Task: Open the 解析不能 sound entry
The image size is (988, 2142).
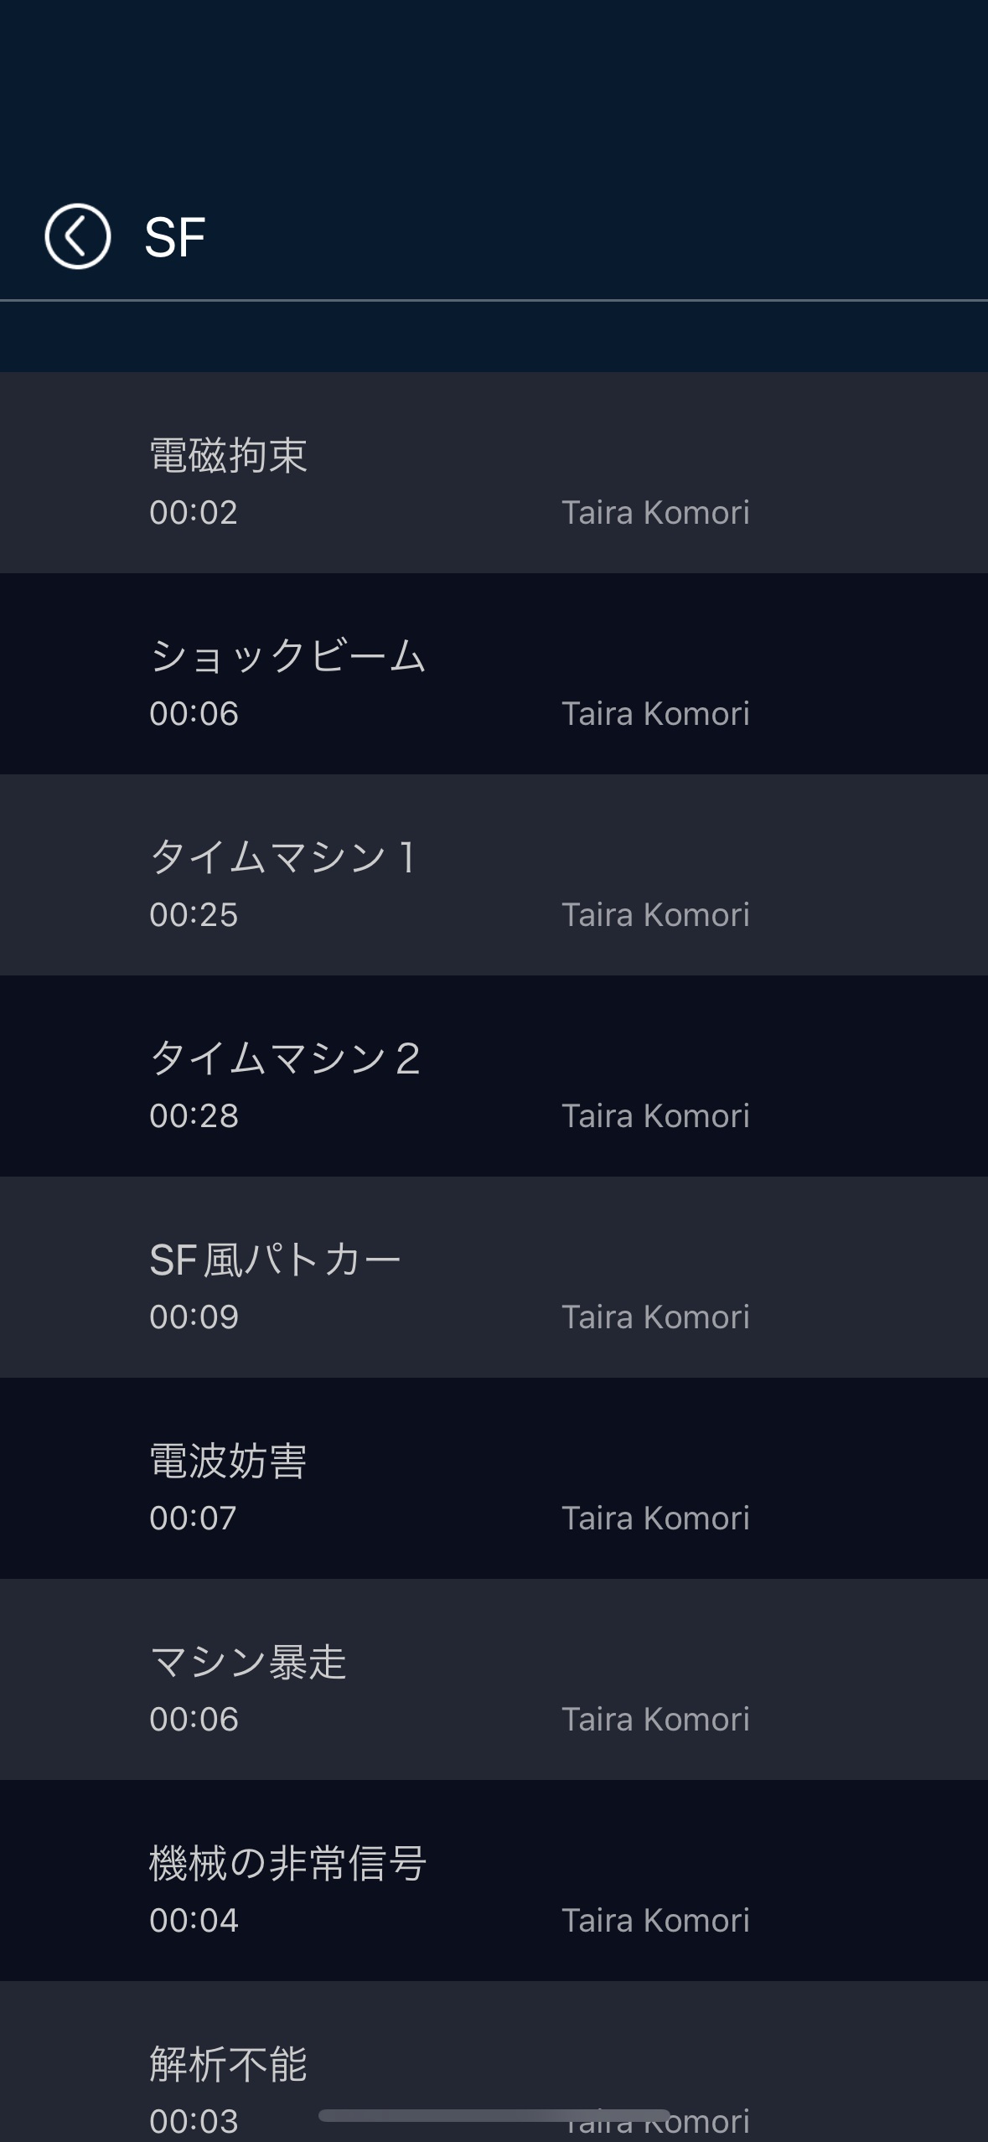Action: [x=228, y=2064]
